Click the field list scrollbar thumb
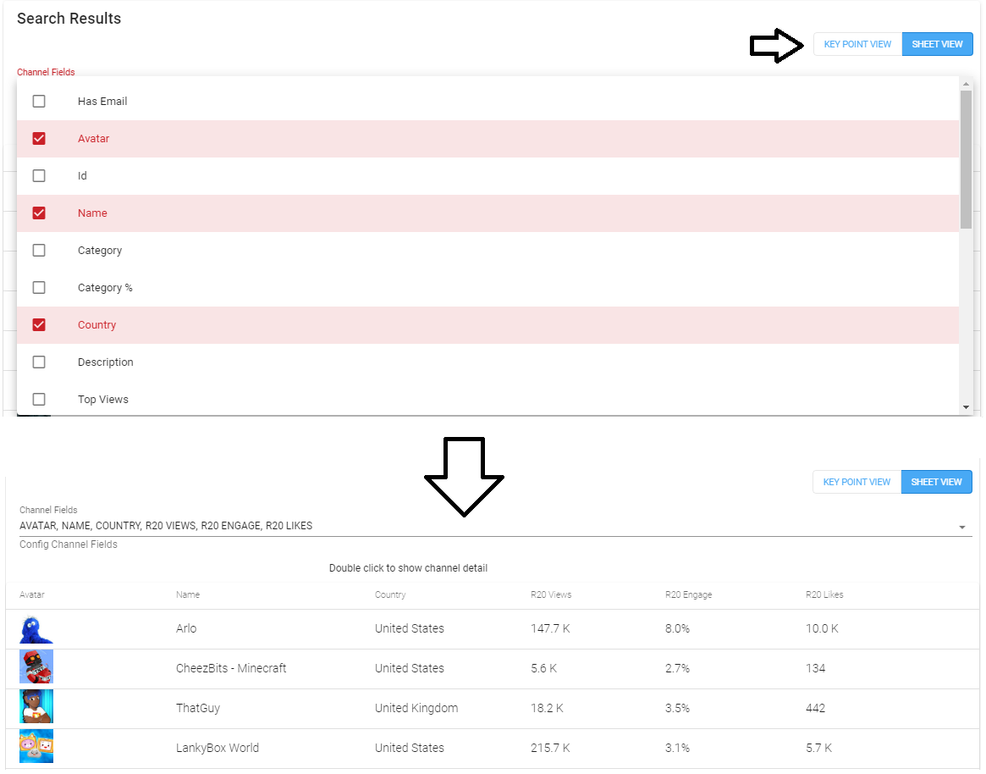Viewport: 986px width, 774px height. click(966, 160)
